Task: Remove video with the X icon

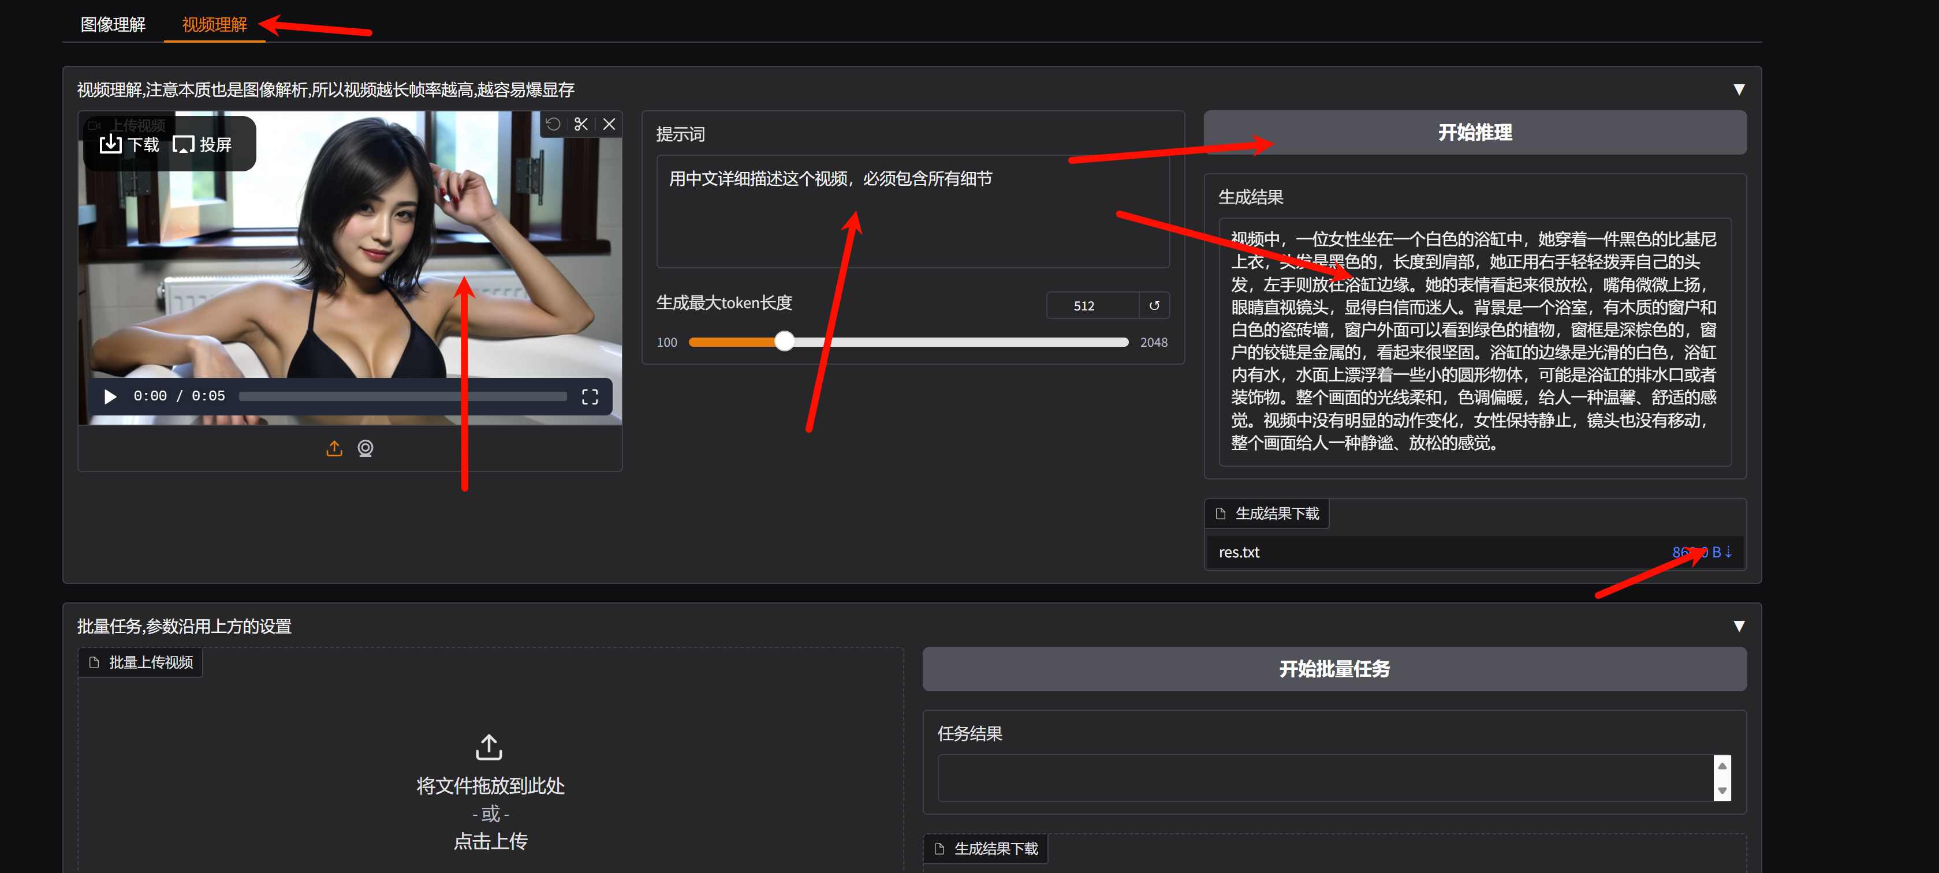Action: click(609, 124)
